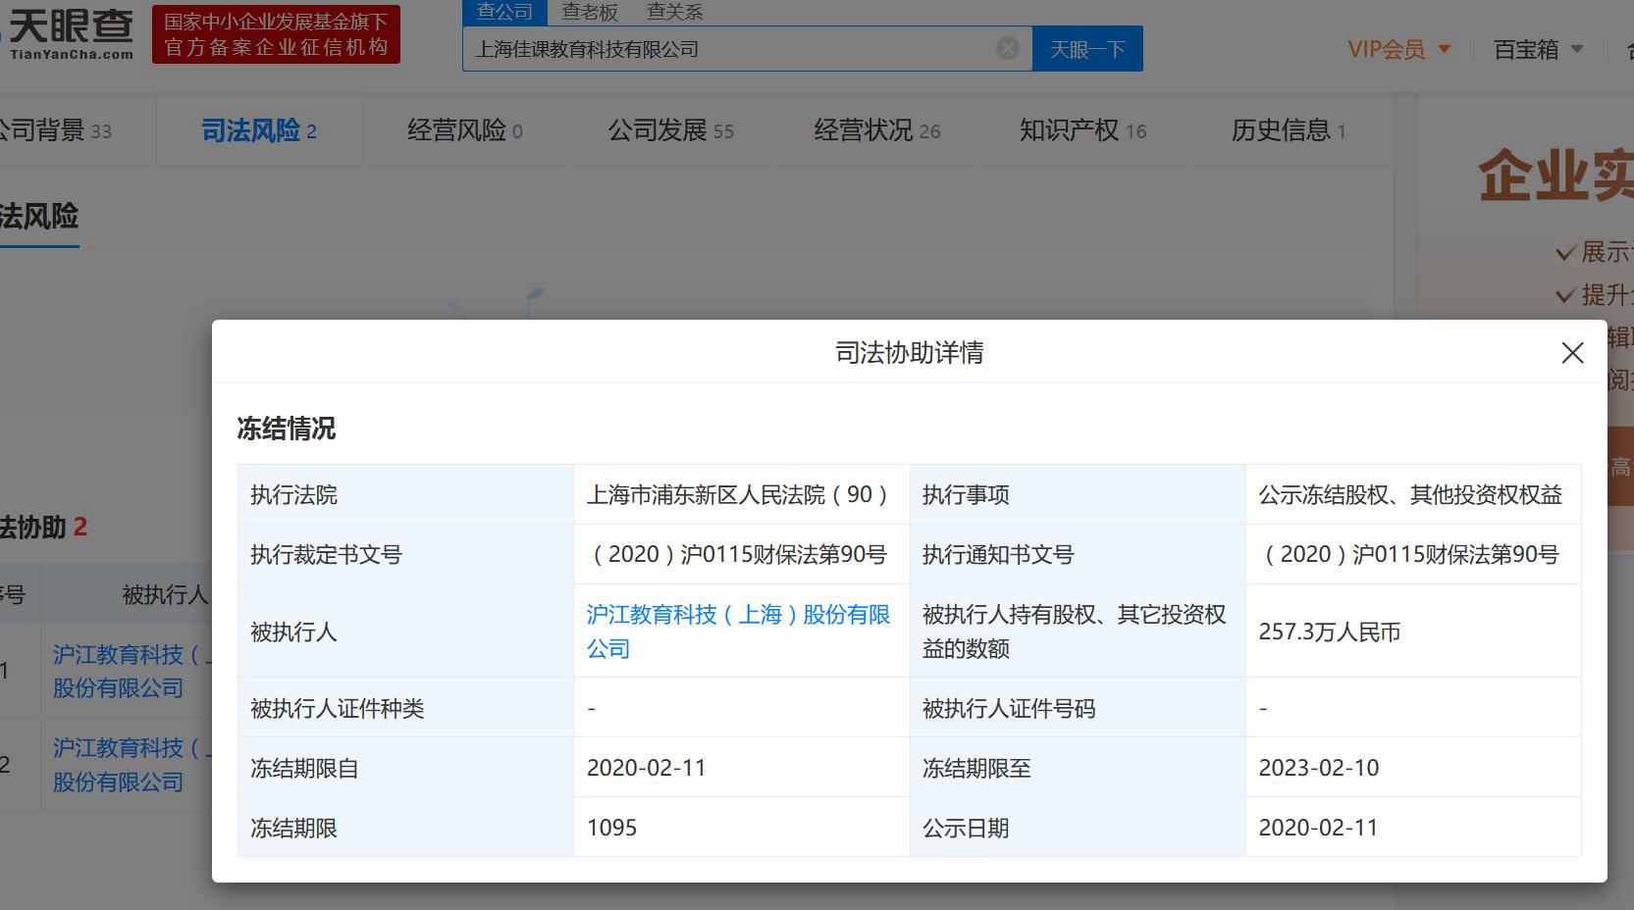This screenshot has width=1634, height=910.
Task: Open the 公司背景 33 section tab
Action: coord(55,130)
